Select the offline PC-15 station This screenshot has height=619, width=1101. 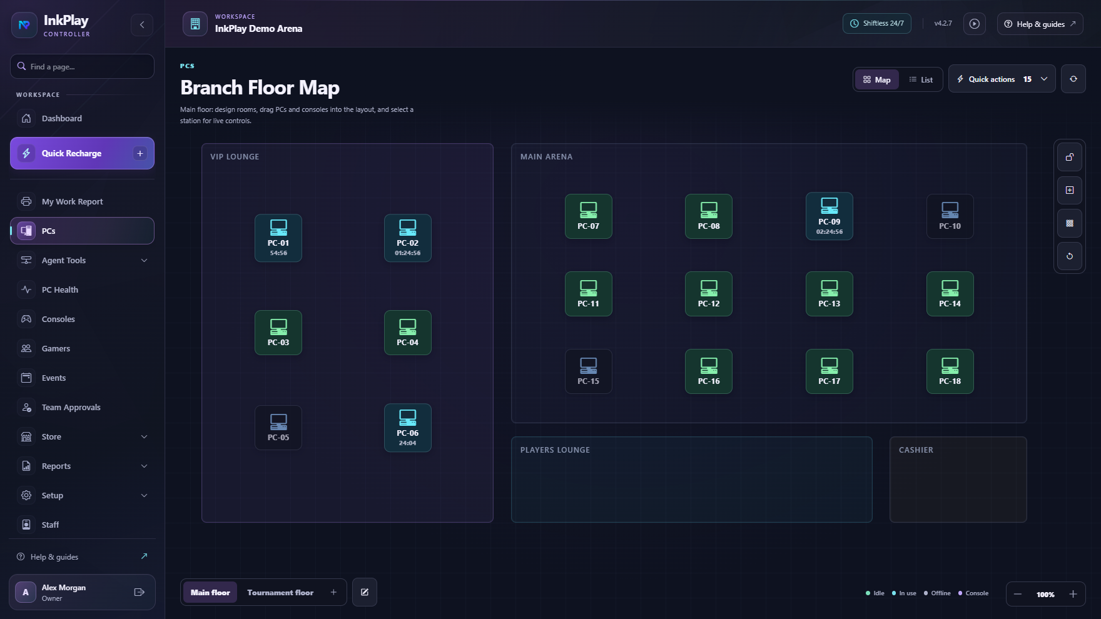589,371
